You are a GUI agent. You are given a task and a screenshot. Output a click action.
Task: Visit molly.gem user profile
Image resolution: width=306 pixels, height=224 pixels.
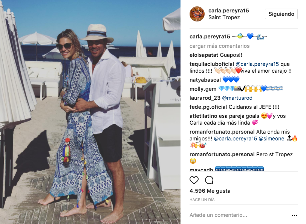click(x=203, y=89)
